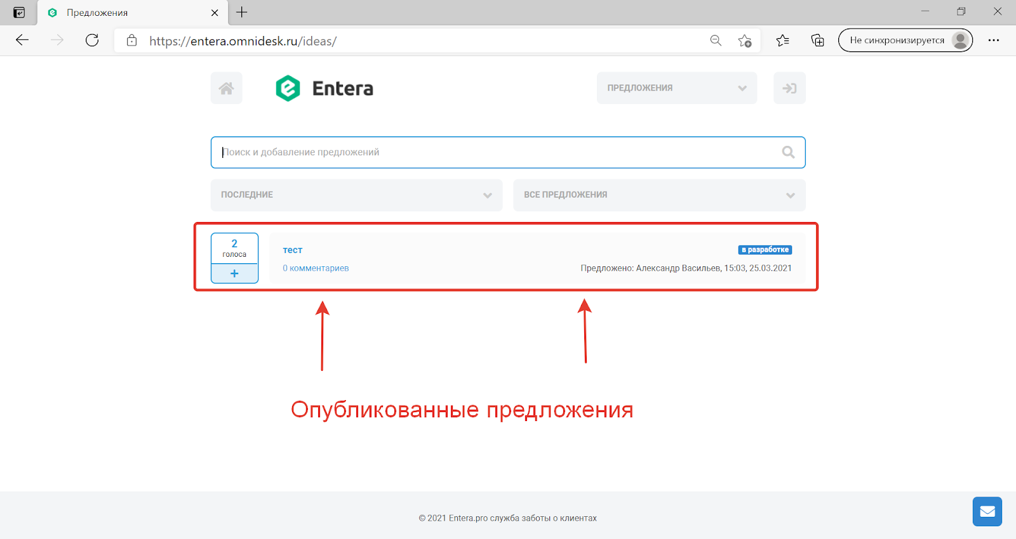The width and height of the screenshot is (1016, 539).
Task: Open the tab actions menu icon
Action: coord(19,13)
